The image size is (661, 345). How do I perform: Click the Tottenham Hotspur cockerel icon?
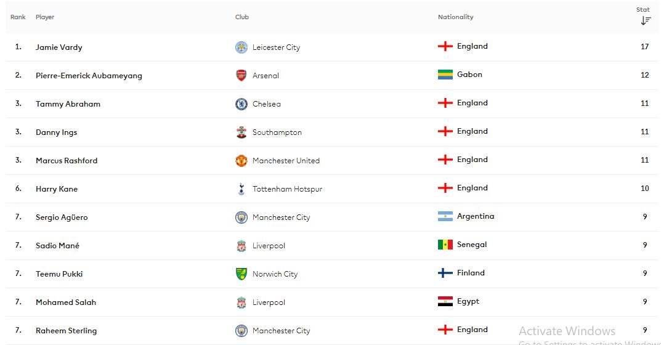tap(241, 189)
